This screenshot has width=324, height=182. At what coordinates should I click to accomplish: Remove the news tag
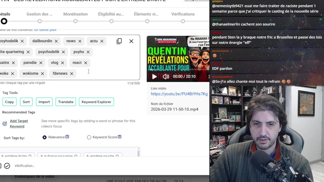80,41
